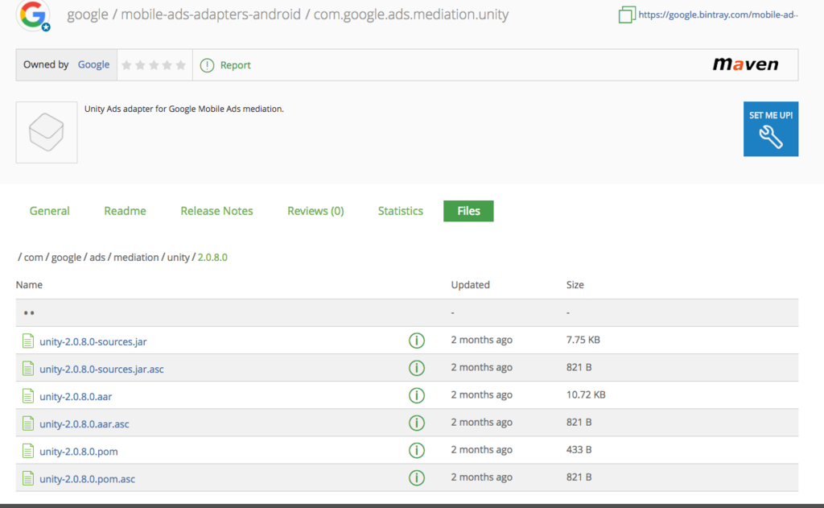Click the file icon for unity-2.0.8.0.pom.asc

point(28,478)
